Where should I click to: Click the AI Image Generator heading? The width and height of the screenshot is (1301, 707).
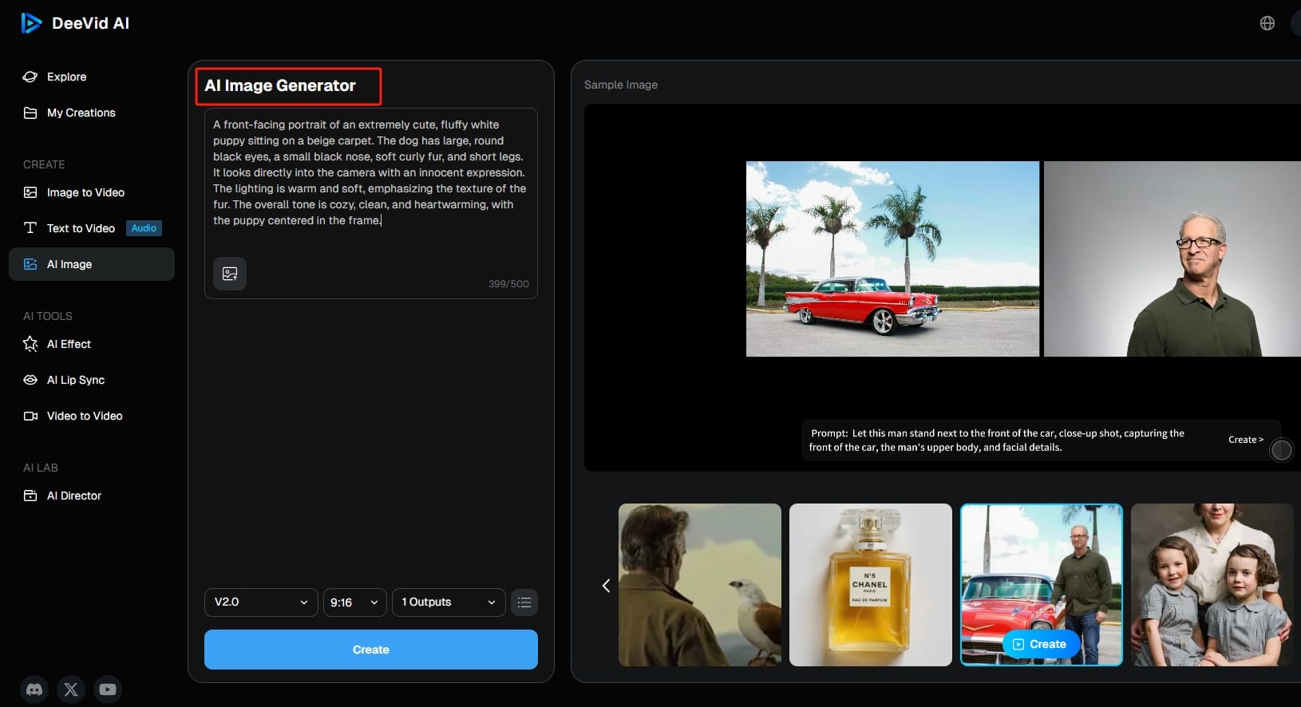280,85
